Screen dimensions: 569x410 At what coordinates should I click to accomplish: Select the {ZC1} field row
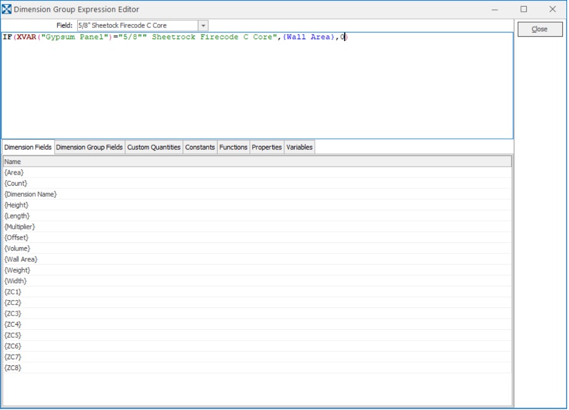[257, 292]
